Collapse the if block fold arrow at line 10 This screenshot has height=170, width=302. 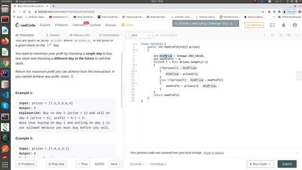pyautogui.click(x=136, y=71)
